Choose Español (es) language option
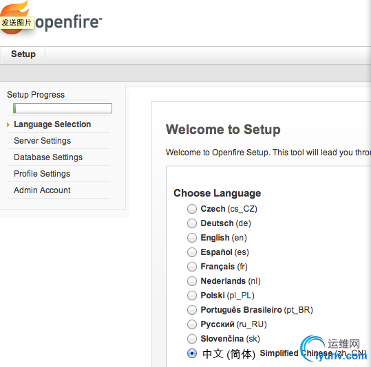The width and height of the screenshot is (371, 367). [192, 252]
